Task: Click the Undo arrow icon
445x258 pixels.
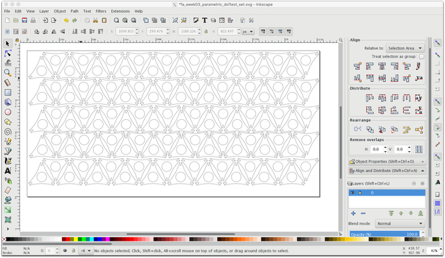Action: pyautogui.click(x=66, y=20)
